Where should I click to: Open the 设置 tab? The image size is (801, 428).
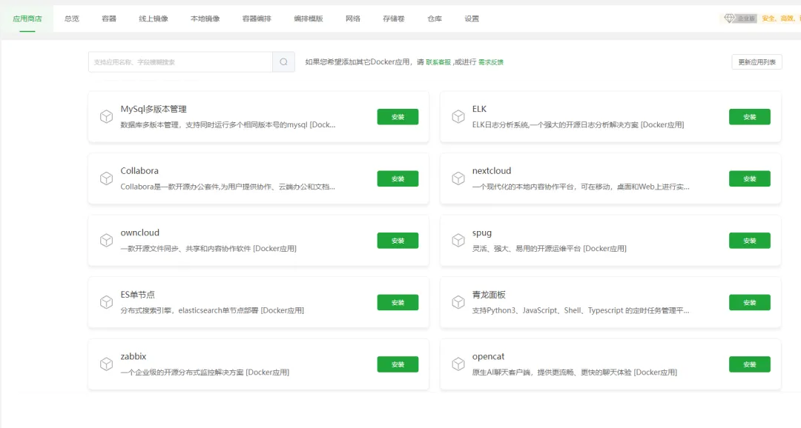[x=472, y=19]
